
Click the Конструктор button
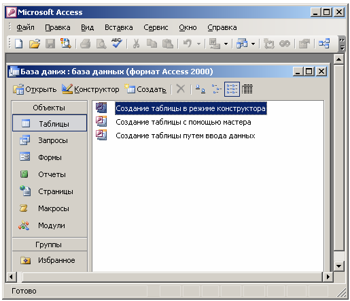(90, 89)
